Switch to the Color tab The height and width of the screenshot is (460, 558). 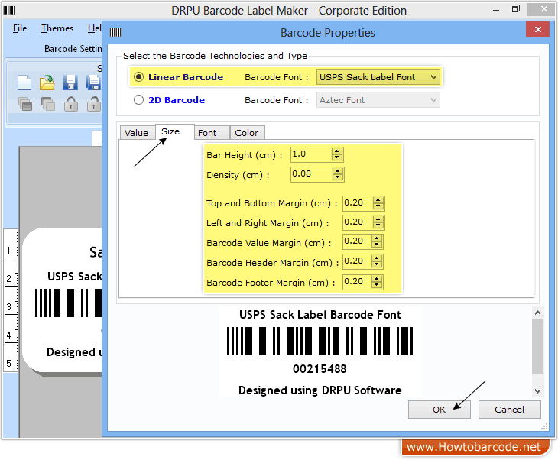pos(247,133)
